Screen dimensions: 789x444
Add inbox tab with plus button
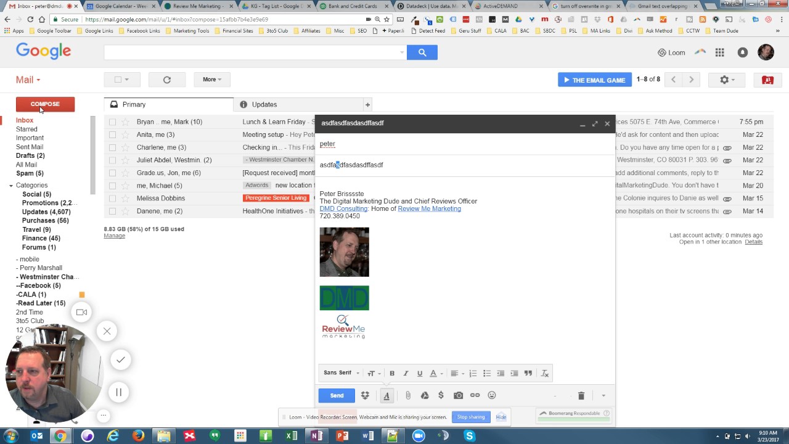(367, 105)
